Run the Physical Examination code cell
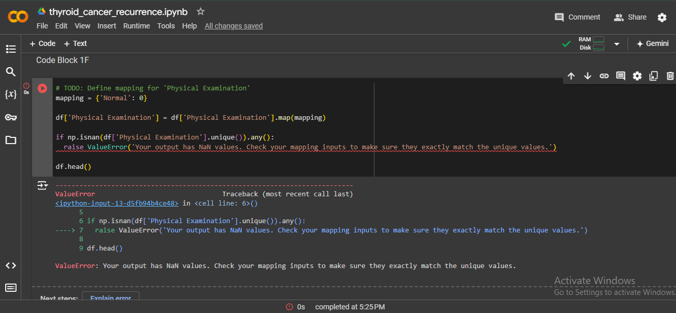The width and height of the screenshot is (676, 313). pyautogui.click(x=42, y=88)
